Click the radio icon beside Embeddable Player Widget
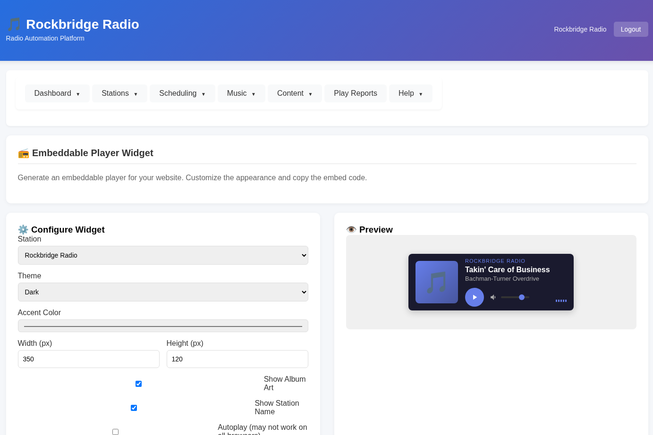Screen dimensions: 653x435 (24, 153)
